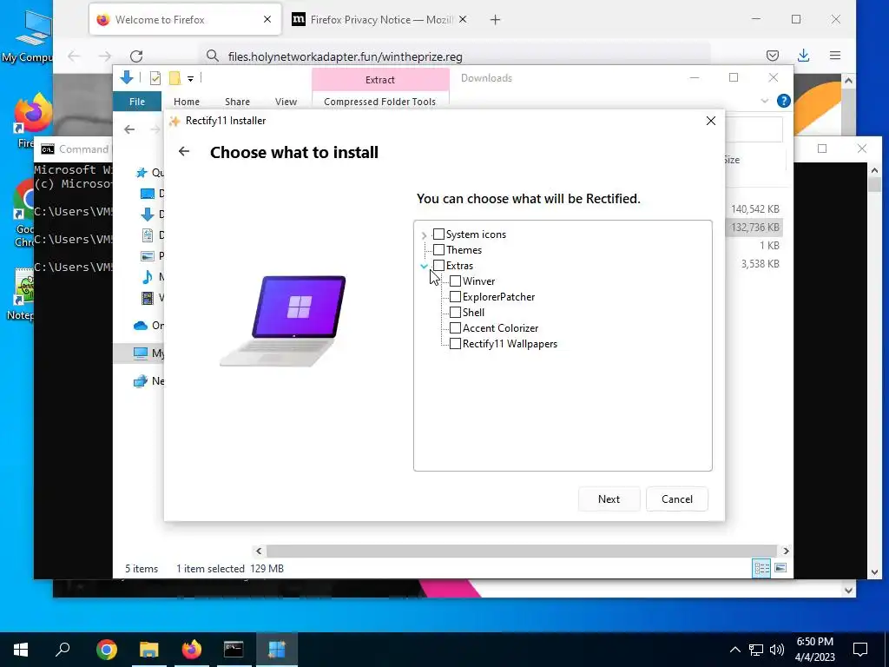Select the Extract contextual tab
889x667 pixels.
click(380, 80)
